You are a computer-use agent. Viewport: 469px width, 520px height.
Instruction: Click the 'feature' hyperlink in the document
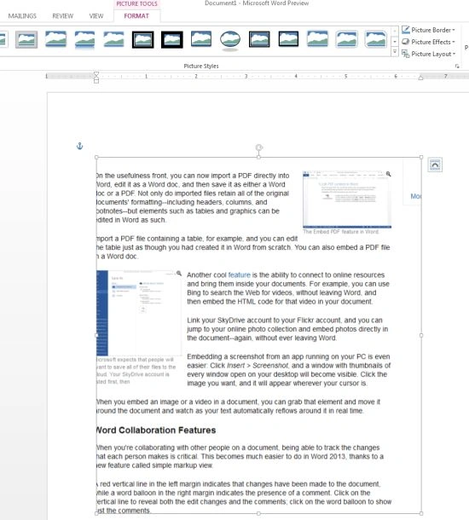pos(239,275)
